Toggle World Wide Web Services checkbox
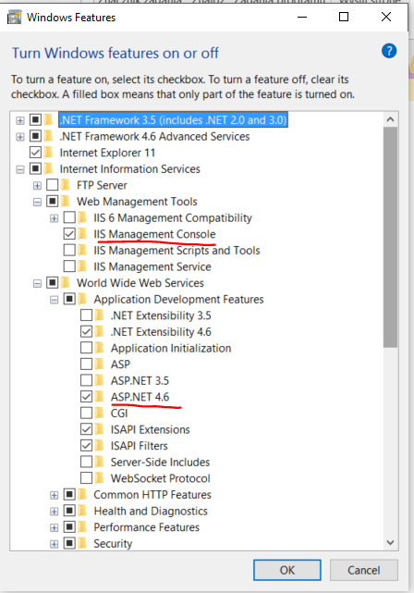Image resolution: width=414 pixels, height=593 pixels. coord(52,282)
